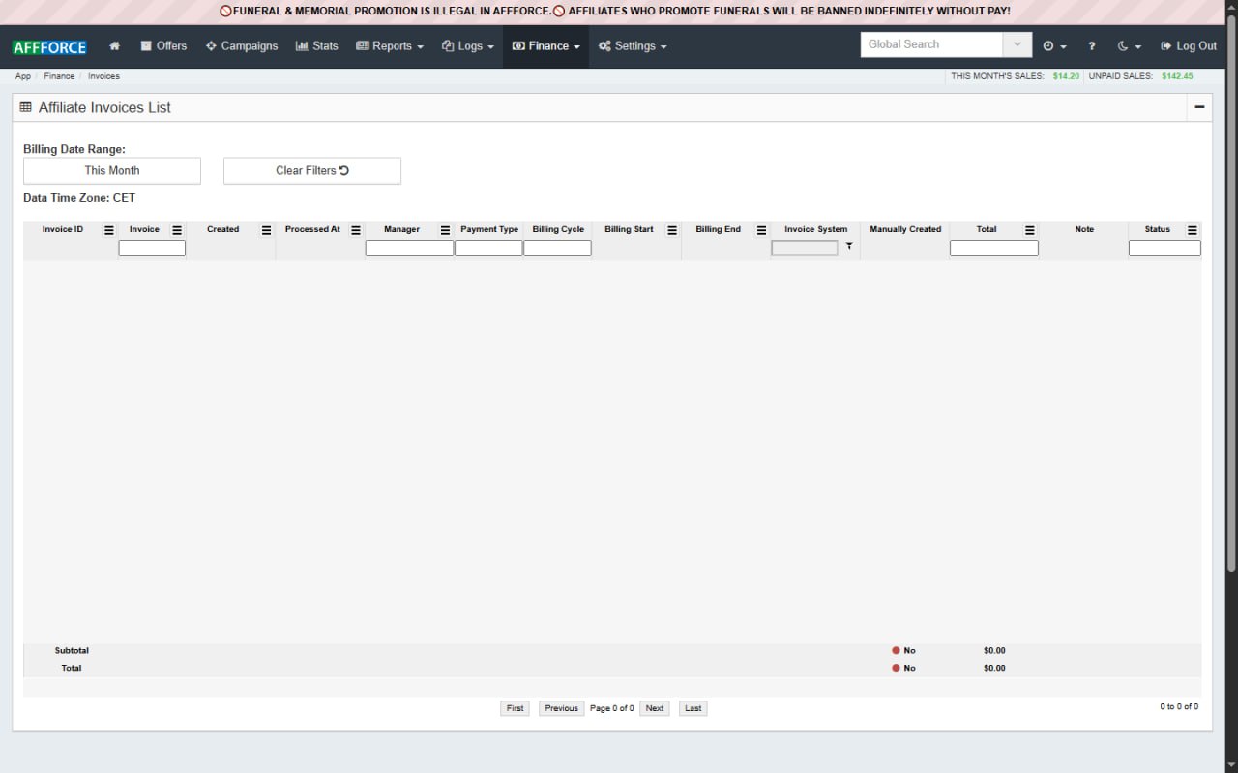The width and height of the screenshot is (1238, 773).
Task: Expand the Global Search dropdown arrow
Action: click(x=1017, y=44)
